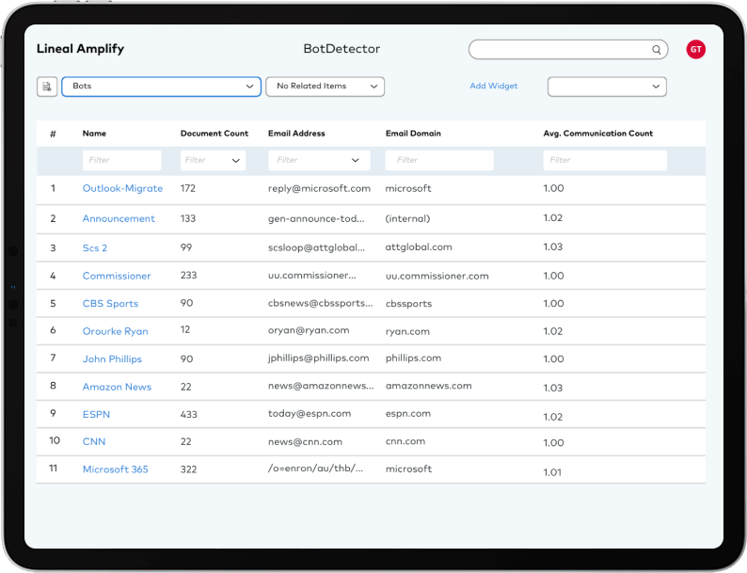Viewport: 747px width, 573px height.
Task: Open the Microsoft 365 entry
Action: point(115,470)
